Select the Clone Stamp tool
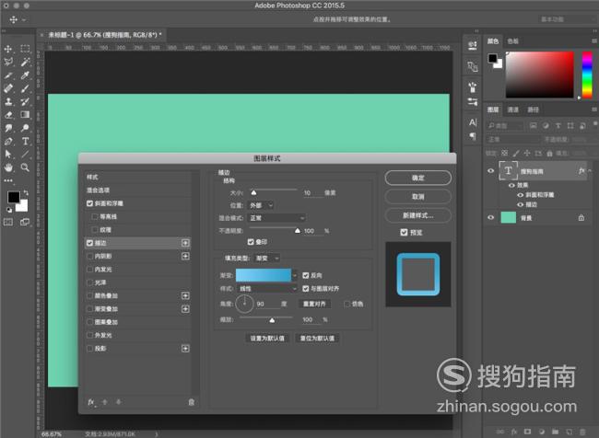Screen dimensions: 599x438 (8, 101)
